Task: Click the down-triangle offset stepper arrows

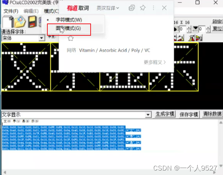Action: click(x=208, y=29)
